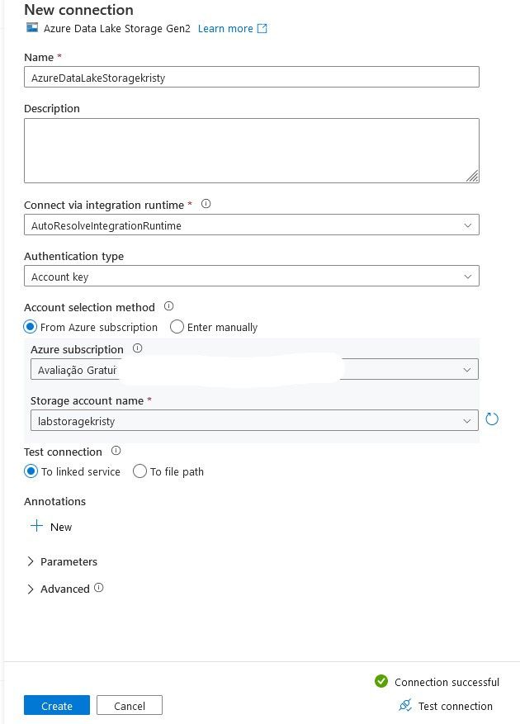The width and height of the screenshot is (520, 724).
Task: Add a new annotation with plus icon
Action: point(36,526)
